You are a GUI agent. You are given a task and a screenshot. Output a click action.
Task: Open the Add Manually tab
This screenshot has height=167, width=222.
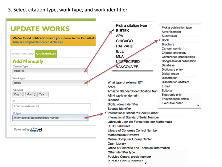coord(46,54)
